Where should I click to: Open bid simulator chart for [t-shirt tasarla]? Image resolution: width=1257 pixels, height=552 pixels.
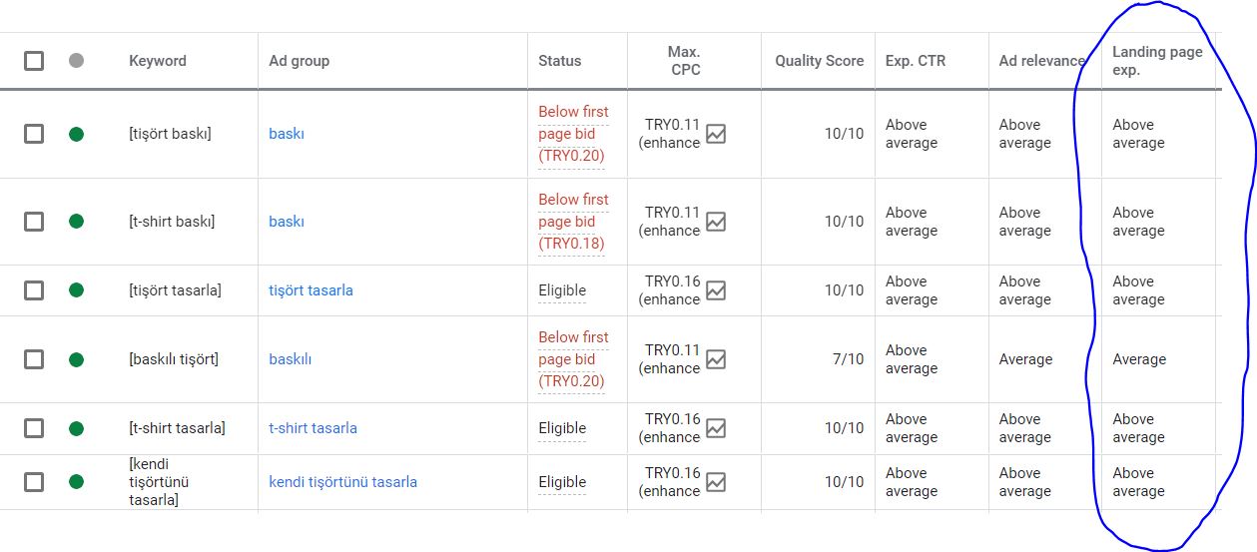click(x=716, y=428)
